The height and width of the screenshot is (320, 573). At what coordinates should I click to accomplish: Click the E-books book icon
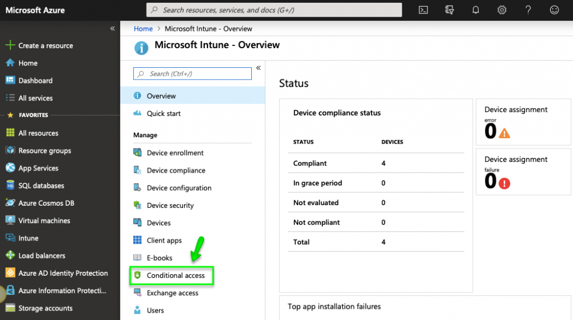coord(138,257)
